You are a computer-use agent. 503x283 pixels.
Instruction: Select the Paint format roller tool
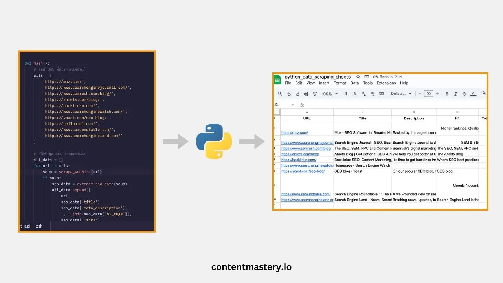click(x=315, y=94)
